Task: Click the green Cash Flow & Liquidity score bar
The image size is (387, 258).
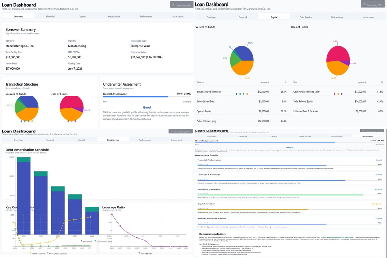Action: [281, 195]
